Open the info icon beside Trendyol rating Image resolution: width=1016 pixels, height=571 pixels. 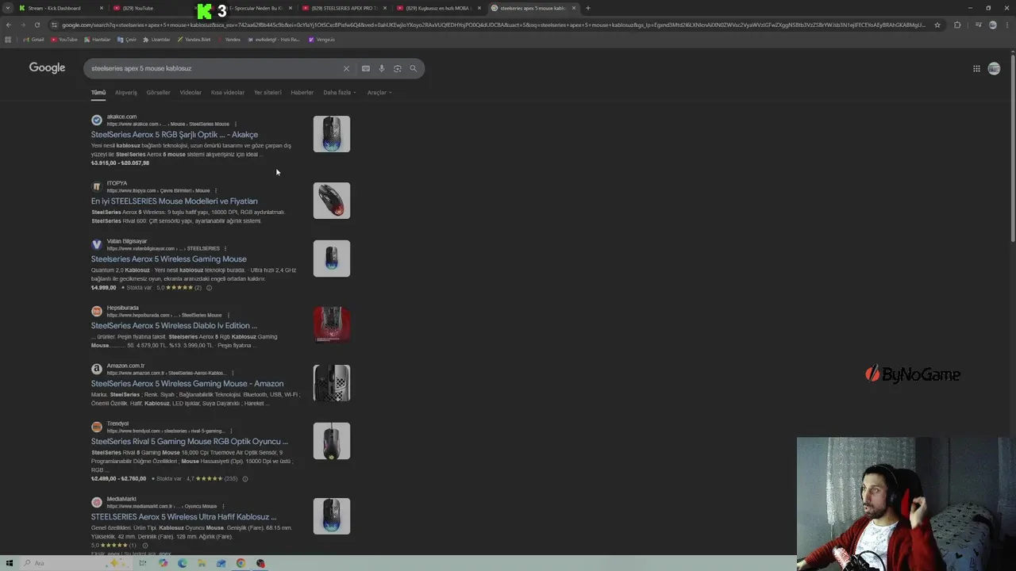click(244, 479)
